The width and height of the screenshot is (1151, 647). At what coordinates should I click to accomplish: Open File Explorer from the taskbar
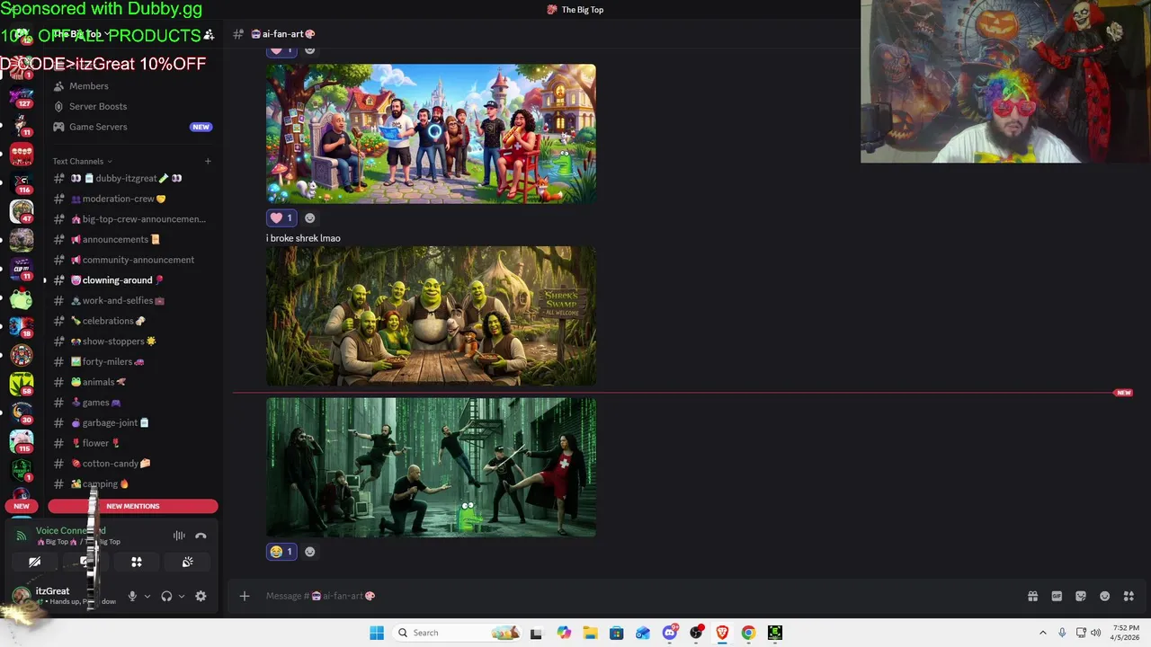coord(590,633)
